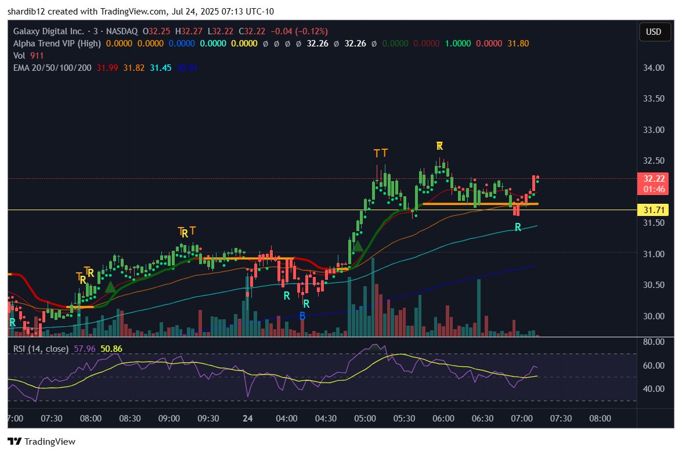This screenshot has width=682, height=454.
Task: Click the 40.00 RSI axis label
Action: (x=654, y=389)
